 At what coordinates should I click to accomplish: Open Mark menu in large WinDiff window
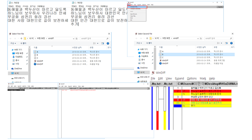coord(203,78)
